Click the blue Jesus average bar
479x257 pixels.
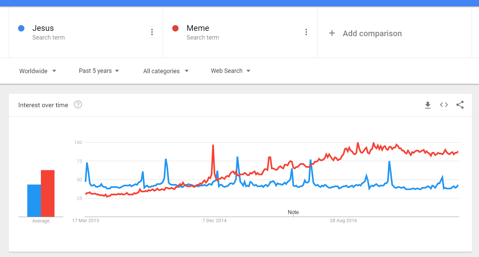tap(34, 201)
